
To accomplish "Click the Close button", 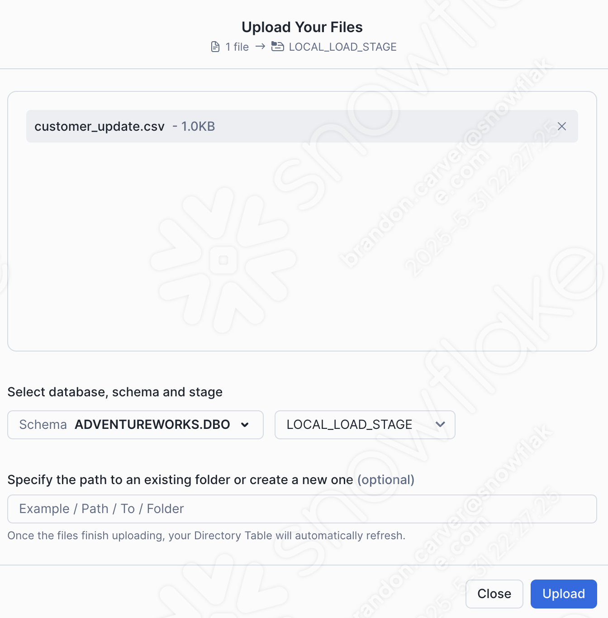I will (x=494, y=594).
